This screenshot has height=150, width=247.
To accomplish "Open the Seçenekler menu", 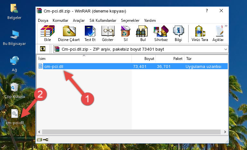I will [130, 21].
